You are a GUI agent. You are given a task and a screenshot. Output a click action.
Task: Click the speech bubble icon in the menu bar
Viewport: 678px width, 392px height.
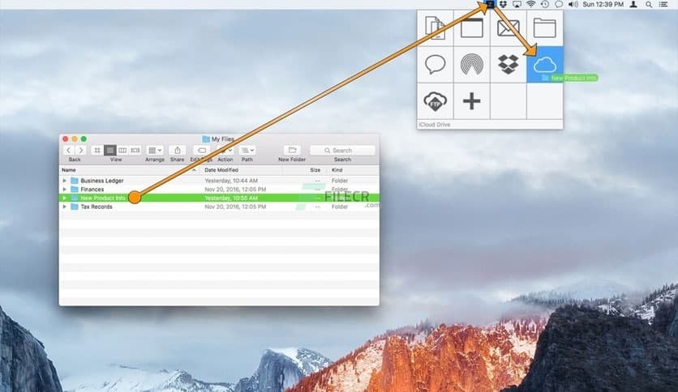(x=559, y=4)
